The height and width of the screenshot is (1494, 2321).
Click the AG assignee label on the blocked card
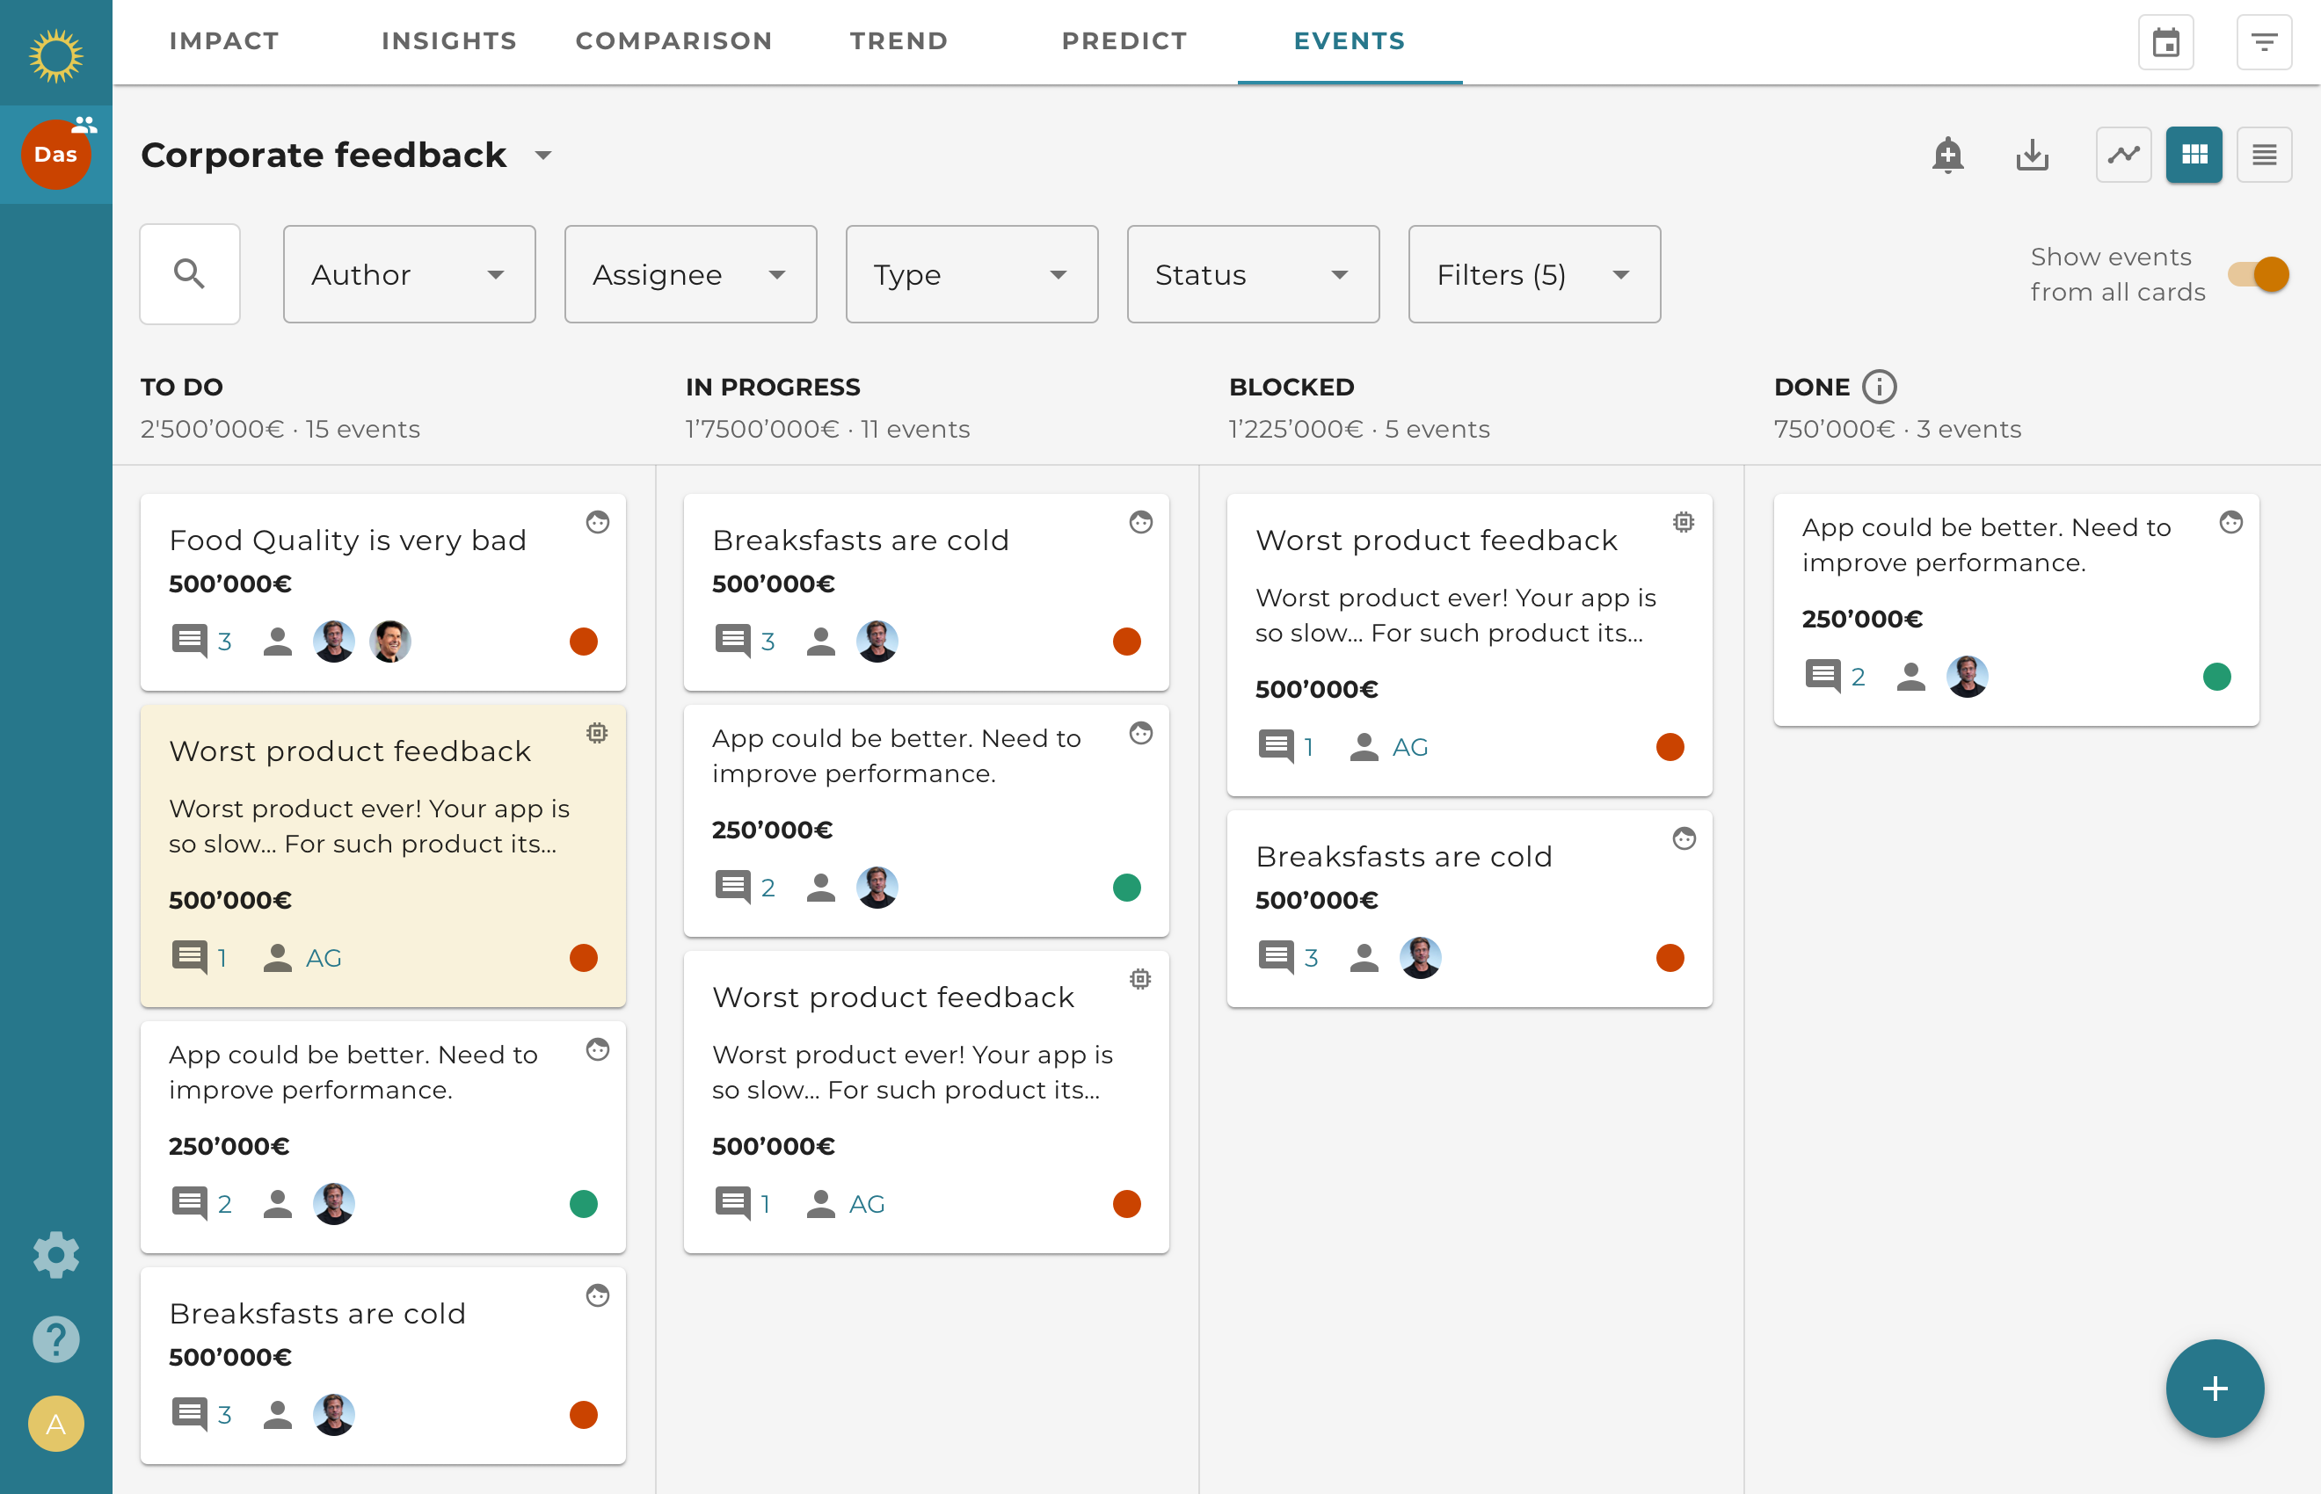(x=1410, y=747)
